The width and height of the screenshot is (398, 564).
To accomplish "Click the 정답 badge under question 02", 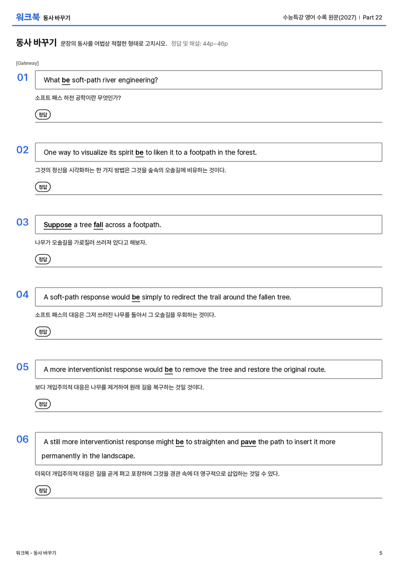I will coord(42,187).
